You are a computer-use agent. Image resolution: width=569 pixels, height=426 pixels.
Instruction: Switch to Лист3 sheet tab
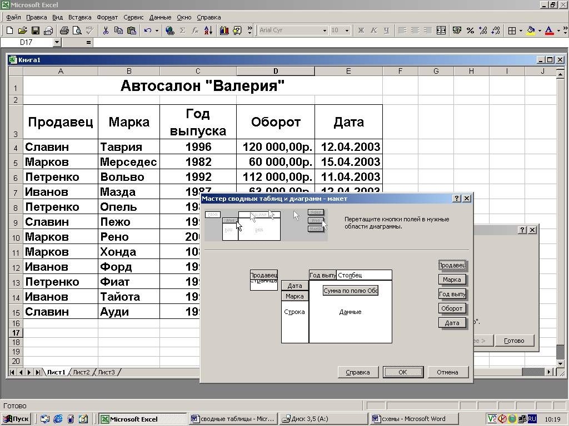click(106, 372)
